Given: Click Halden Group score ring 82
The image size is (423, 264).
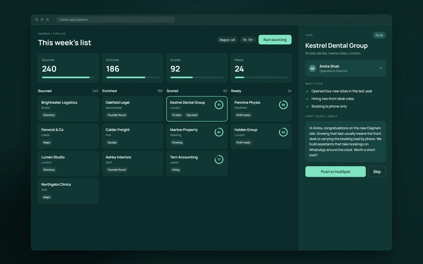Looking at the screenshot, I should click(x=283, y=132).
